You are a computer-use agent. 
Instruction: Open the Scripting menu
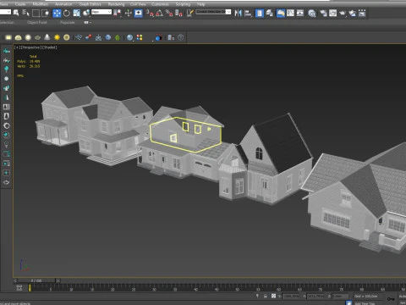pyautogui.click(x=183, y=4)
